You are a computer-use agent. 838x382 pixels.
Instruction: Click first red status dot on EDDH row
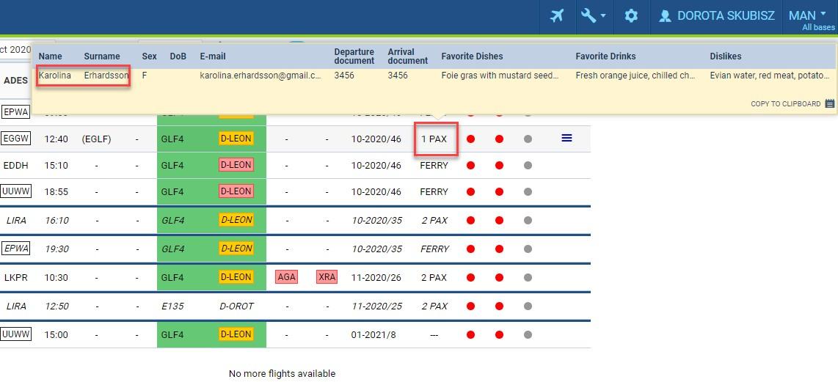471,166
